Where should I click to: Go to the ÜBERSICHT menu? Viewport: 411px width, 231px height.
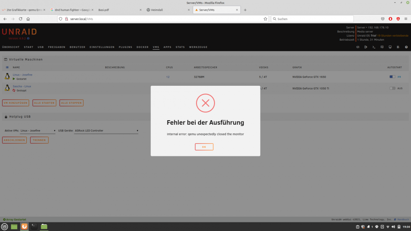tap(11, 47)
